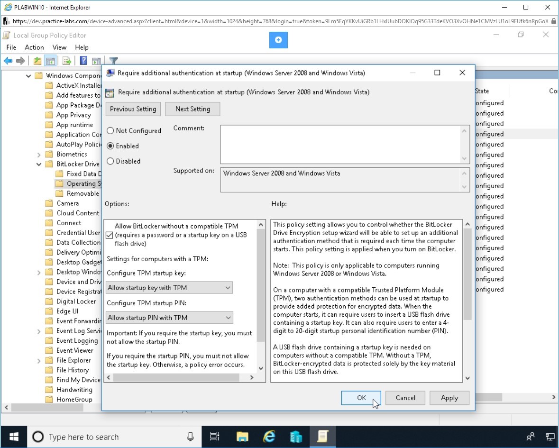Open Internet Explorer from the taskbar
Viewport: 559px width, 448px height.
tap(269, 437)
